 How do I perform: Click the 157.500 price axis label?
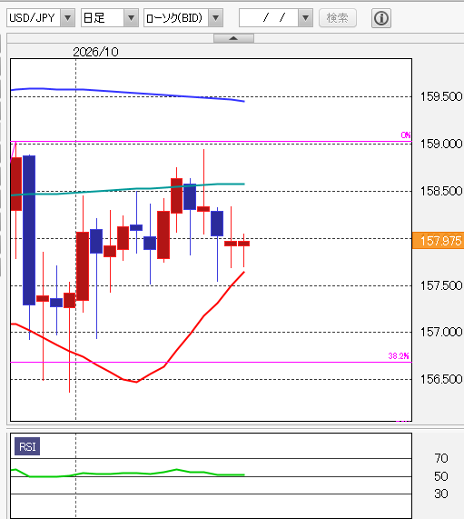[x=441, y=285]
